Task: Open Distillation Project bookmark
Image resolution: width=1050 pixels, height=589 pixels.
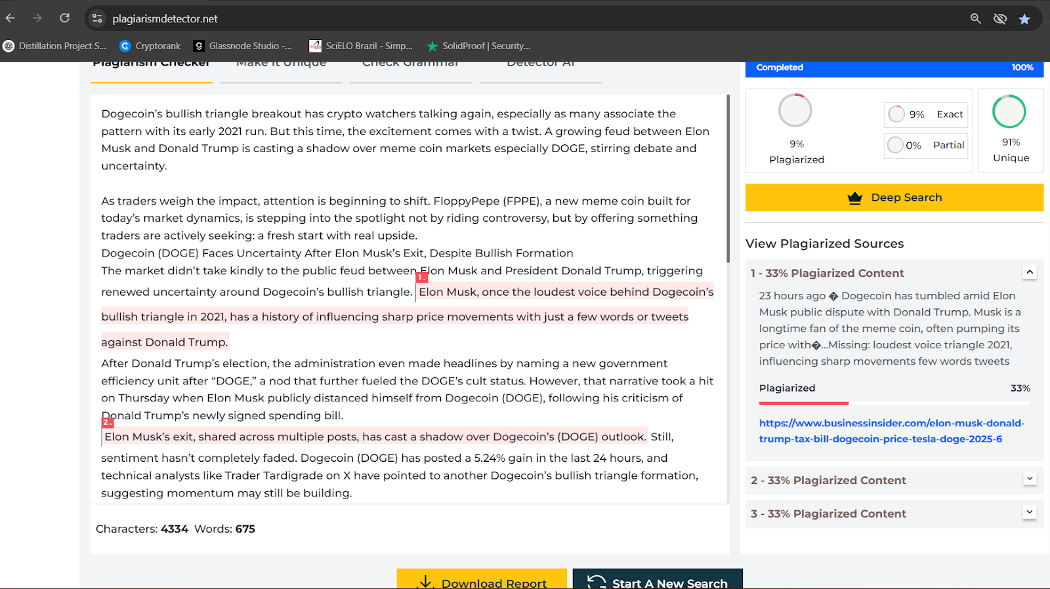Action: pyautogui.click(x=54, y=46)
